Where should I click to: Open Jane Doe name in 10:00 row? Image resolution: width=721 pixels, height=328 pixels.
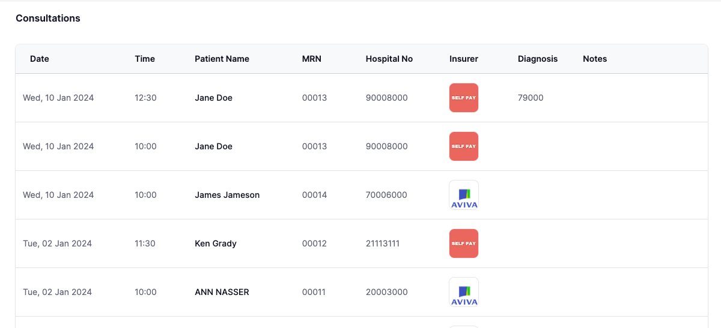tap(213, 146)
